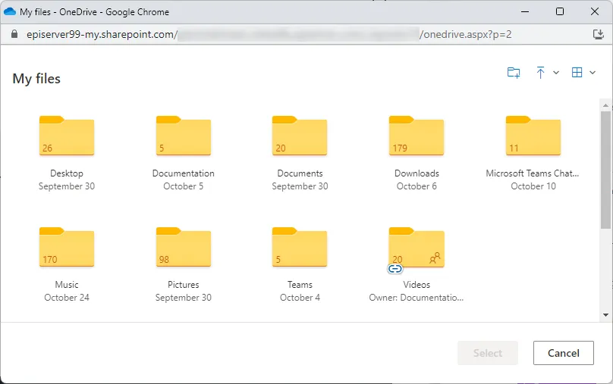613x384 pixels.
Task: Open the Desktop folder icon
Action: tap(67, 136)
